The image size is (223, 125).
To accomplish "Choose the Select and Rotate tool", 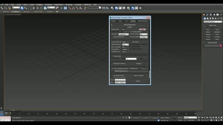I will pyautogui.click(x=41, y=8).
